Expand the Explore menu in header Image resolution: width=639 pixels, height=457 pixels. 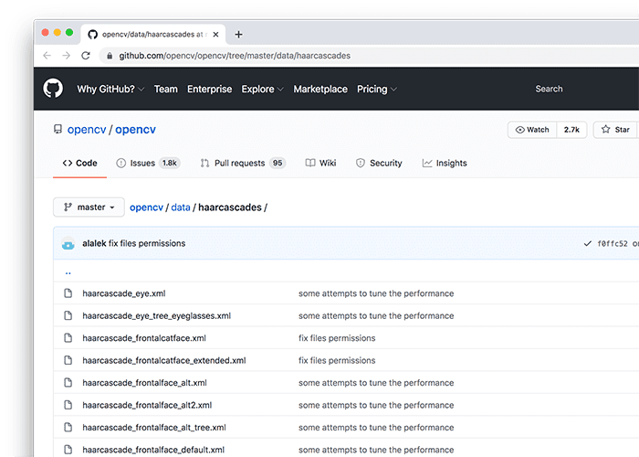click(262, 90)
